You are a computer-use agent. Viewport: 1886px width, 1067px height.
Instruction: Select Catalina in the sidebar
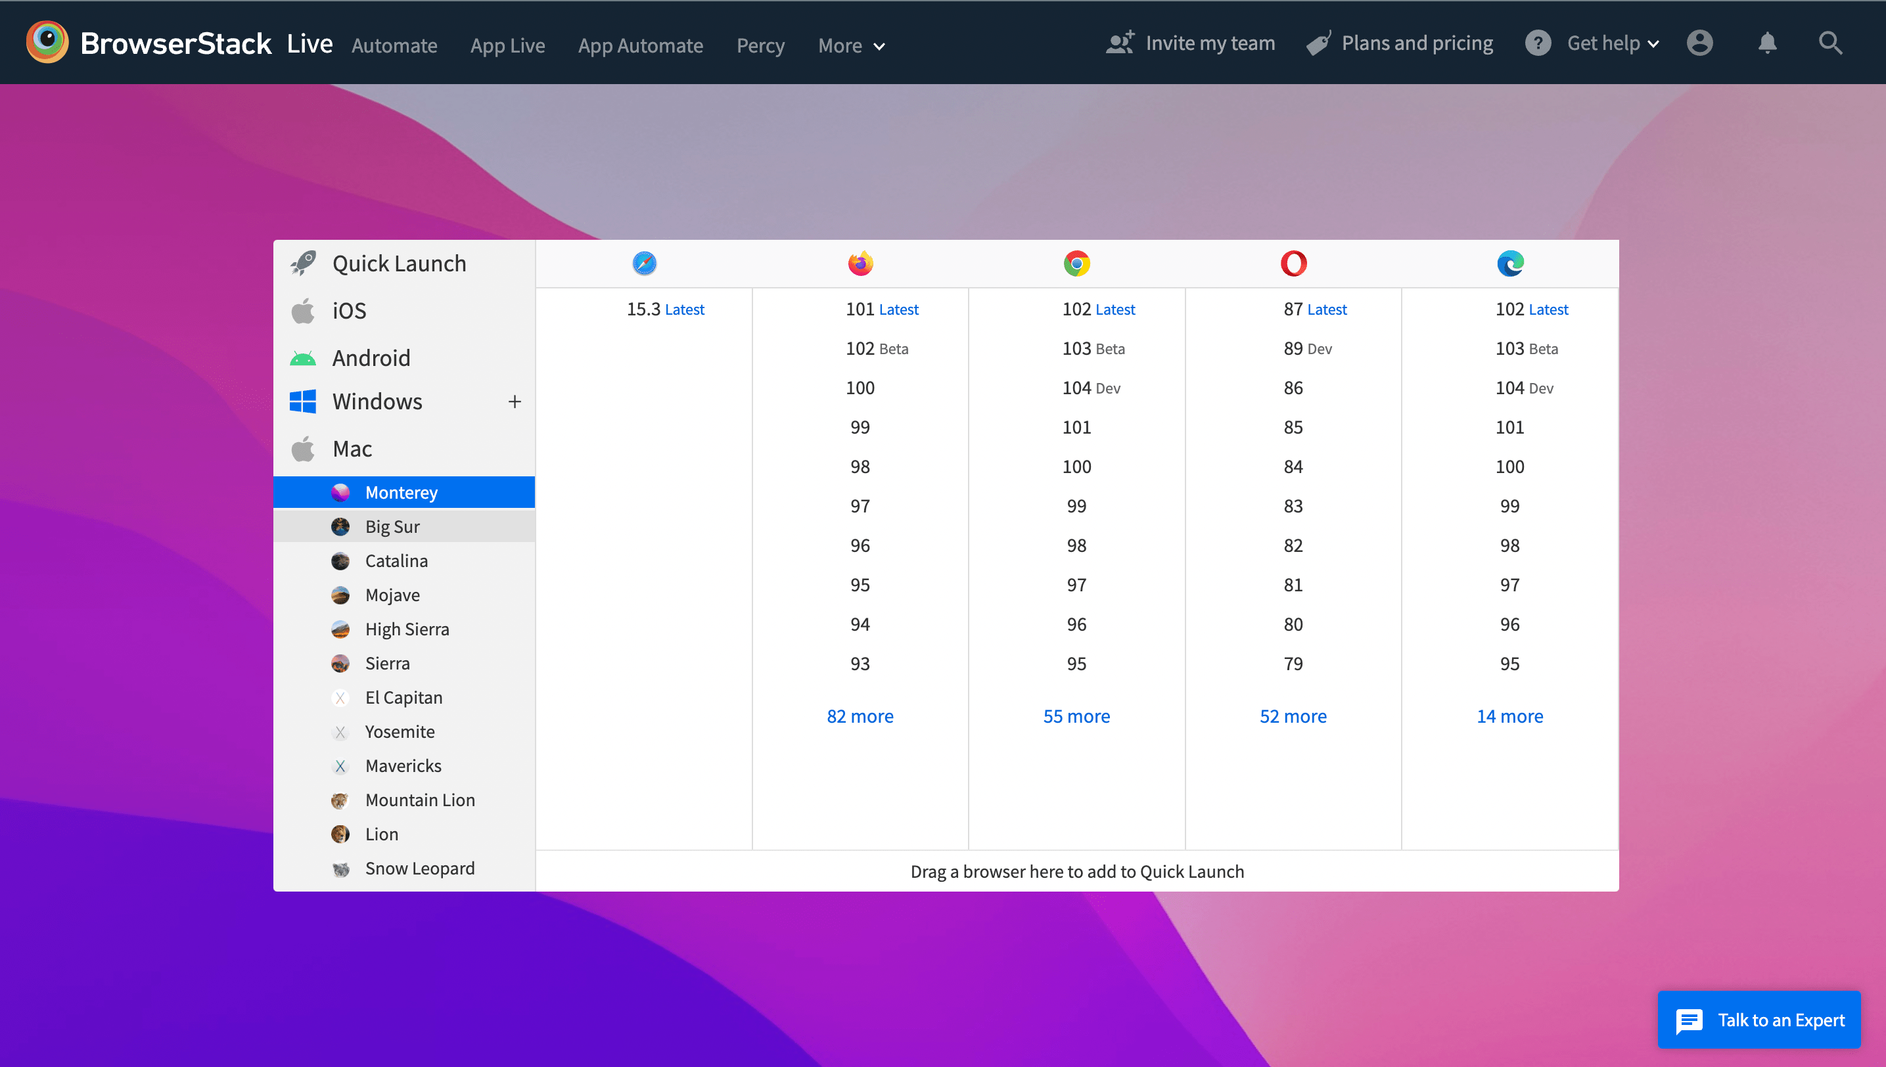point(396,560)
